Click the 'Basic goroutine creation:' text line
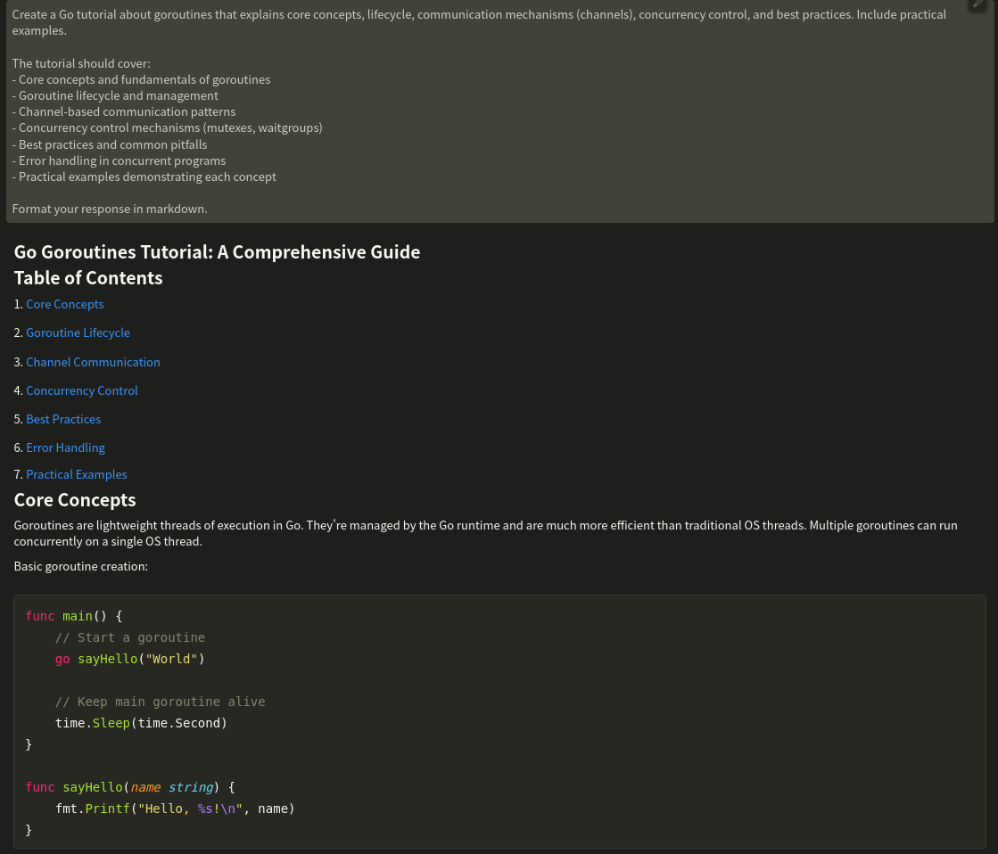 pyautogui.click(x=80, y=566)
